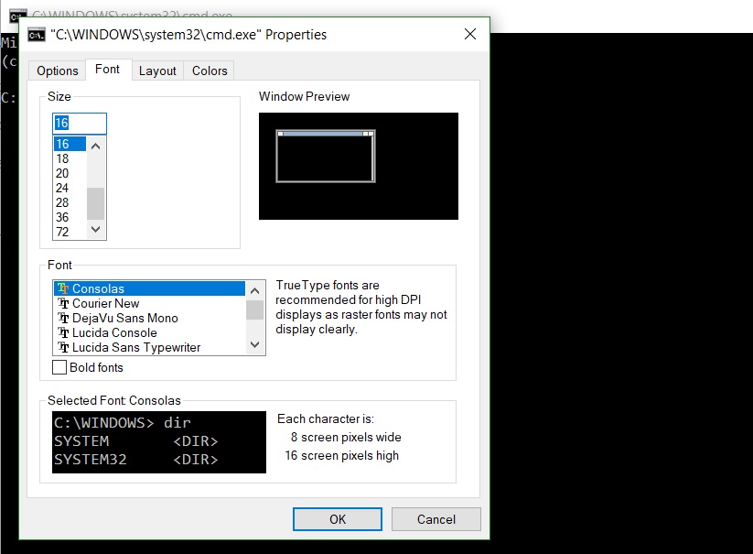The image size is (753, 554).
Task: Click the cmd icon in the Properties title bar
Action: (35, 34)
